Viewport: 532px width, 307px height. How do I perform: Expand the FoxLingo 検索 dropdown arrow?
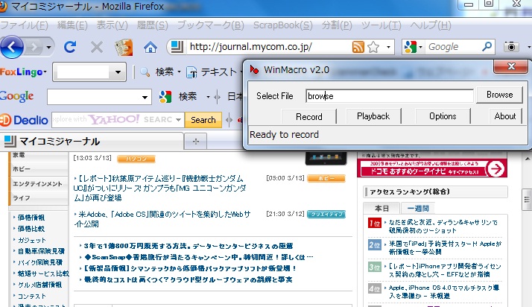click(179, 72)
